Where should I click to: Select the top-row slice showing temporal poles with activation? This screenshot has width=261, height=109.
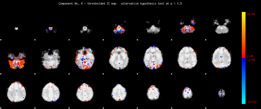point(188,27)
